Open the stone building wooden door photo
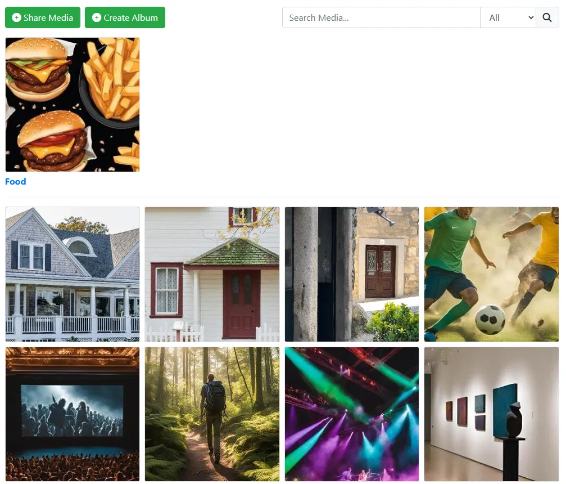Screen dimensions: 566x484 [352, 274]
